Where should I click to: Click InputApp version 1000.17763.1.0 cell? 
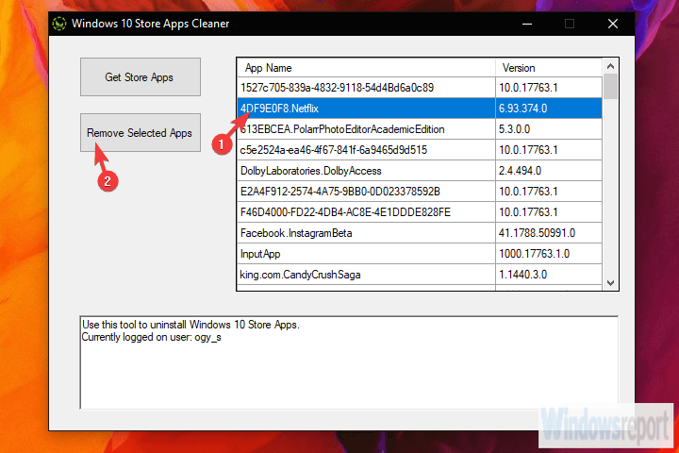coord(549,254)
